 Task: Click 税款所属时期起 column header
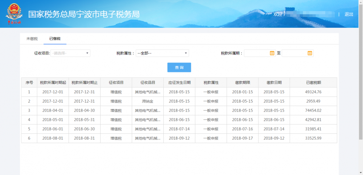53,82
